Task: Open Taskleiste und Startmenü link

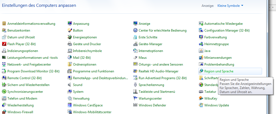Action: [157, 92]
